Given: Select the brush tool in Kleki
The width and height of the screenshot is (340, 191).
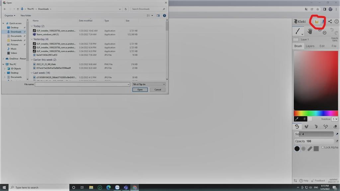Looking at the screenshot, I should [297, 31].
